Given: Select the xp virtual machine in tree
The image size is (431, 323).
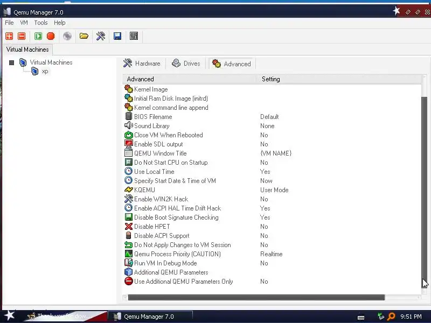Looking at the screenshot, I should (45, 72).
